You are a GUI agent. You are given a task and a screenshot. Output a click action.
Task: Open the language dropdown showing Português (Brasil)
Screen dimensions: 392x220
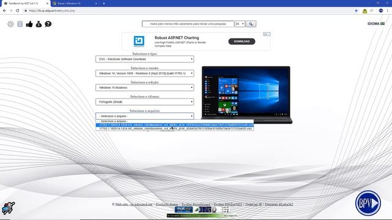tap(145, 102)
